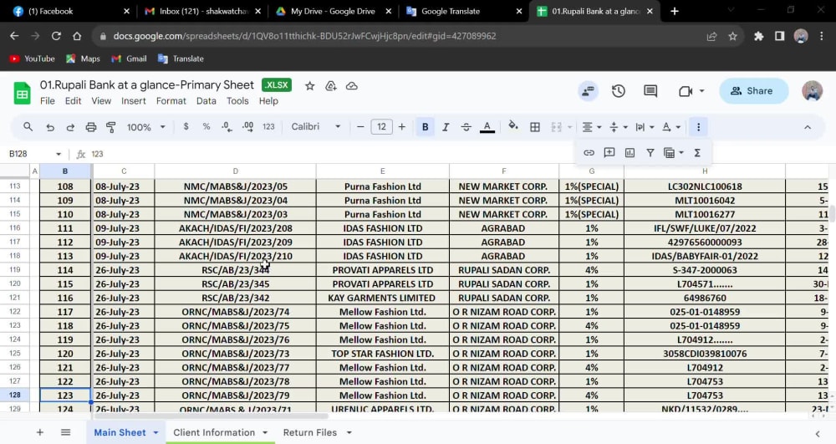Viewport: 836px width, 444px height.
Task: Open text wrapping dropdown
Action: 645,127
